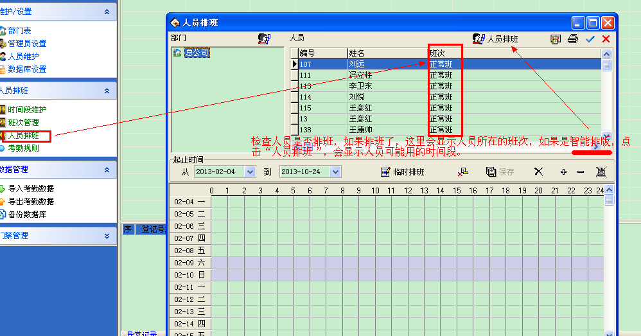Screen dimensions: 641x336
Task: Maximize the 人员排班 window
Action: 593,22
